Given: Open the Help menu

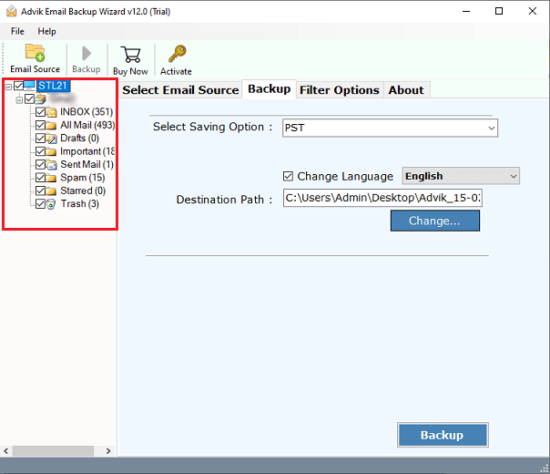Looking at the screenshot, I should (46, 31).
